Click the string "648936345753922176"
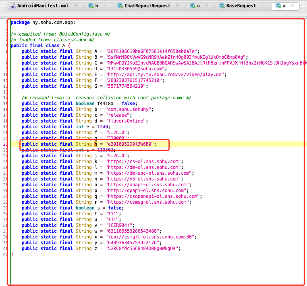The width and height of the screenshot is (307, 286). (132, 243)
